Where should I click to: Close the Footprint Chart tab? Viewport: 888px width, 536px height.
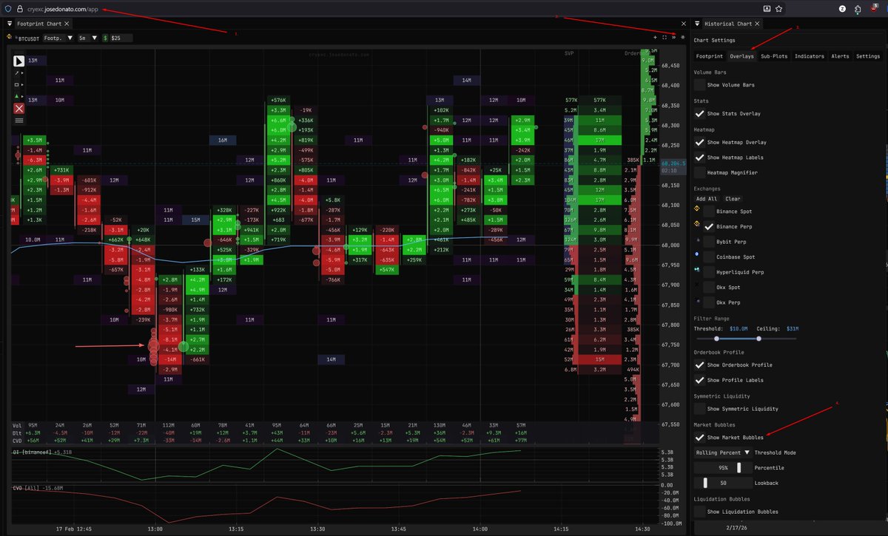click(x=67, y=24)
